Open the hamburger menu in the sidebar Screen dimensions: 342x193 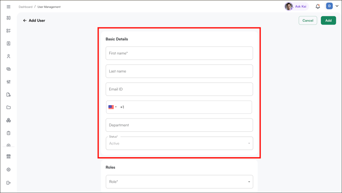9,7
